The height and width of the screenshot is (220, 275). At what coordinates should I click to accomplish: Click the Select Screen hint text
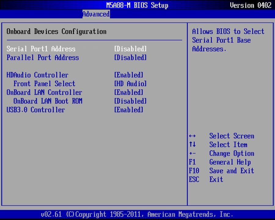232,136
